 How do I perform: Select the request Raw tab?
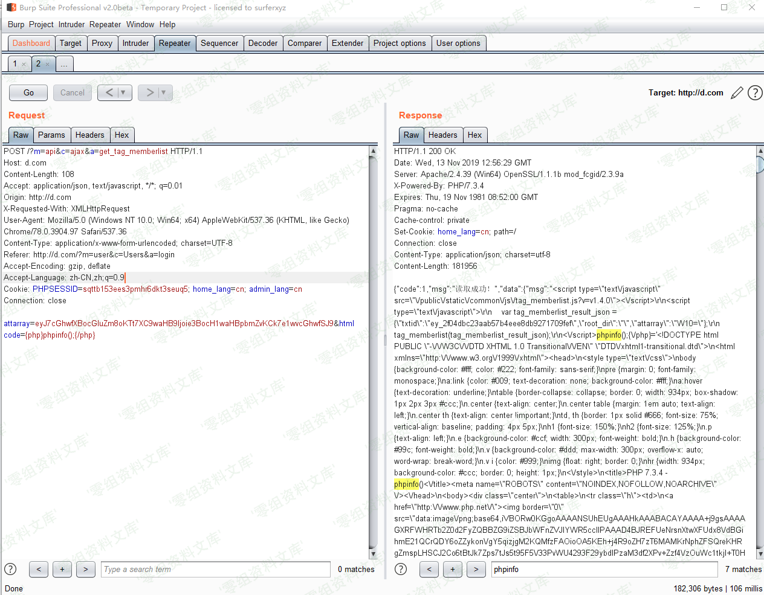coord(21,135)
